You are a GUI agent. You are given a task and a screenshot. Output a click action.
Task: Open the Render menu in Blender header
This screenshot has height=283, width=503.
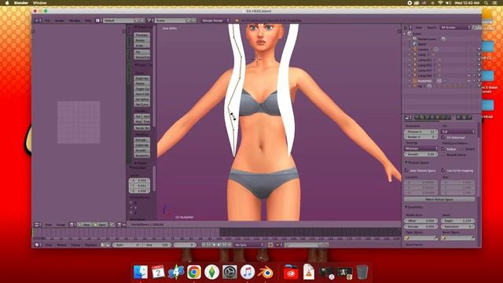click(x=60, y=20)
